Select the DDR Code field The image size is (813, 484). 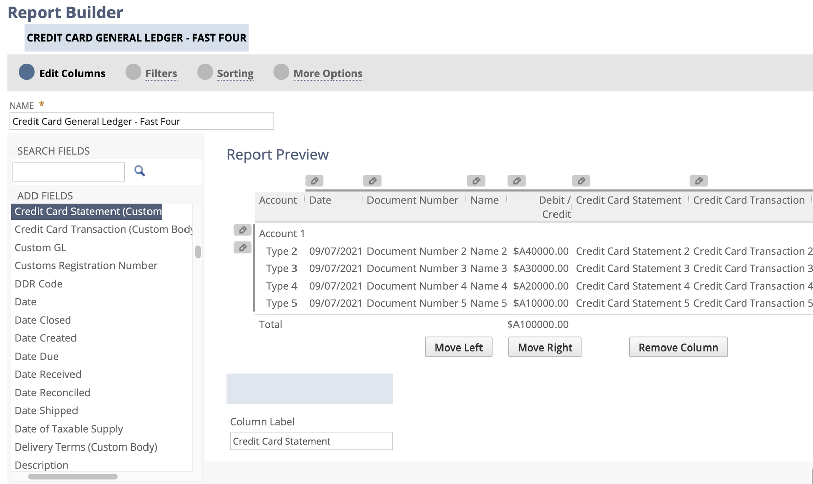pyautogui.click(x=39, y=284)
